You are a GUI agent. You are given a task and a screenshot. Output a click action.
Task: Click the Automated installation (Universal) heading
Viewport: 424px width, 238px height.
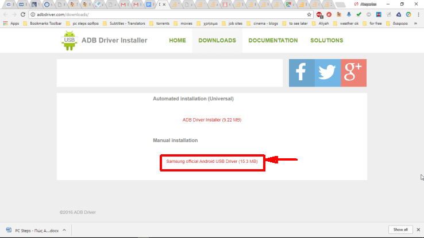pos(193,99)
